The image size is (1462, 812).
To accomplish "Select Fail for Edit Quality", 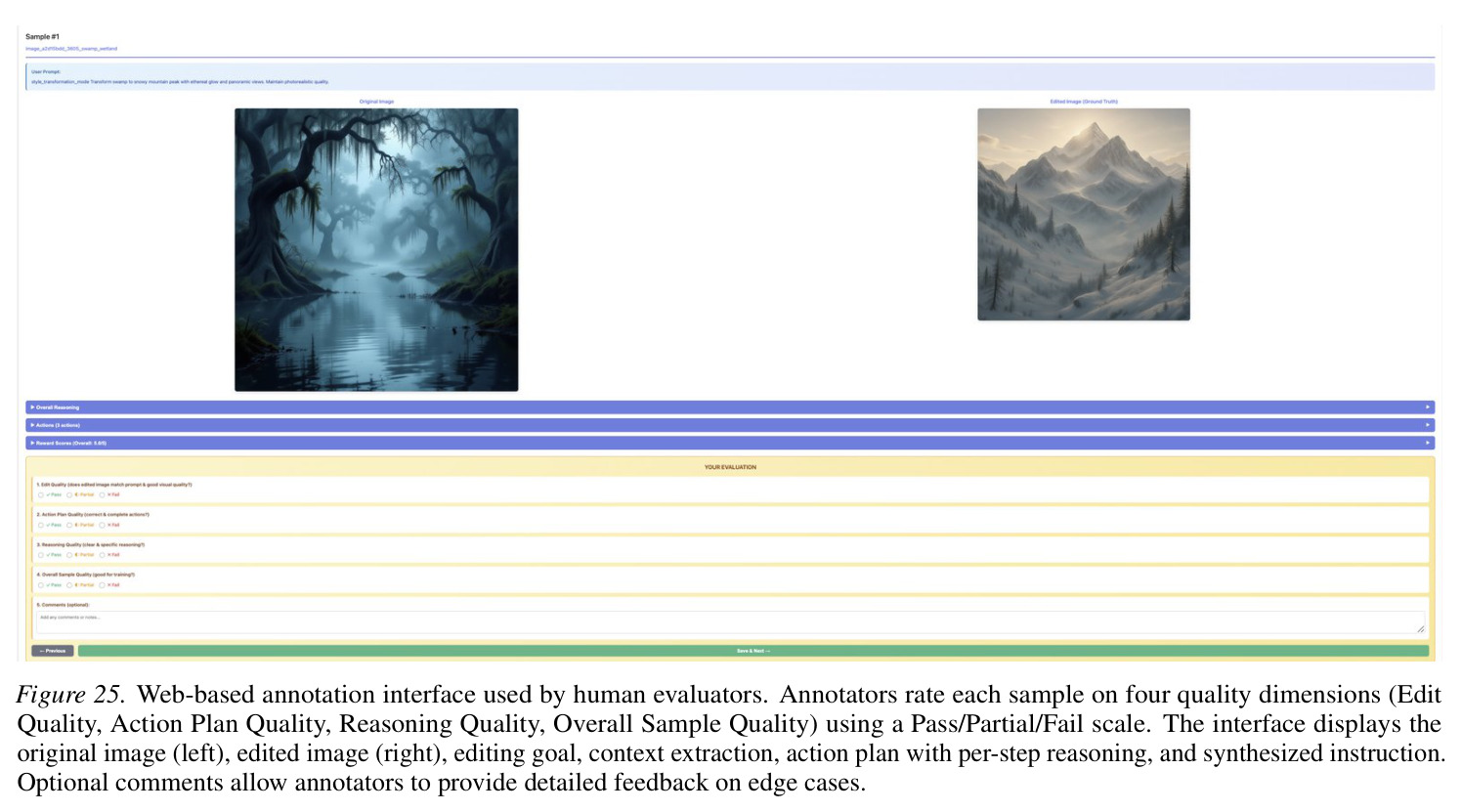I will tap(102, 494).
